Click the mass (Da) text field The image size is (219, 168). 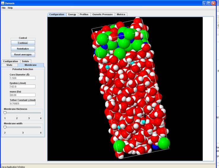(x=23, y=95)
